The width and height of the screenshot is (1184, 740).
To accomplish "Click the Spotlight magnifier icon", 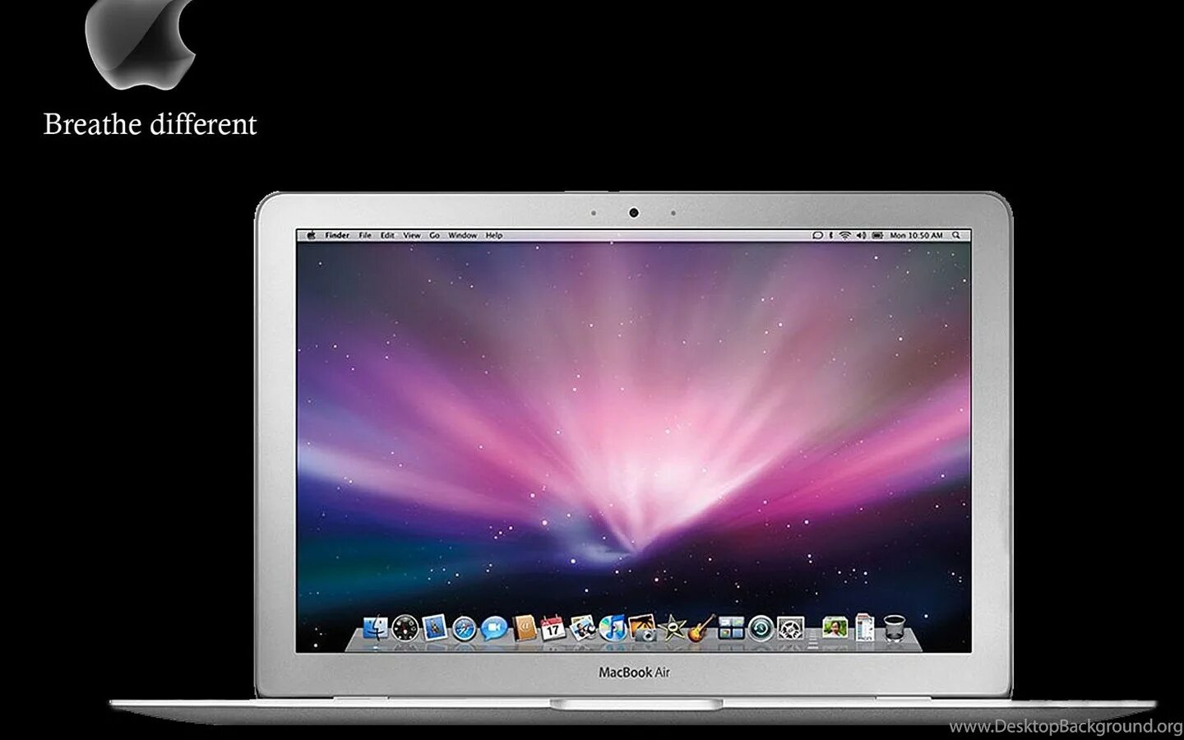I will [956, 235].
